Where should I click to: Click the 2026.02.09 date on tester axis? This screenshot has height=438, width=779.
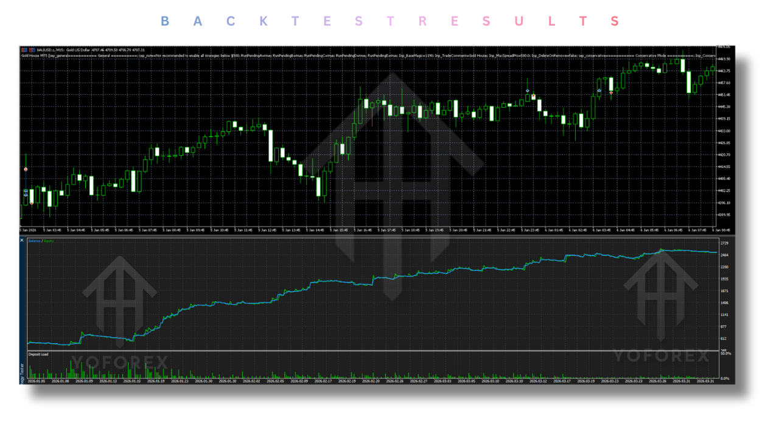tap(301, 381)
